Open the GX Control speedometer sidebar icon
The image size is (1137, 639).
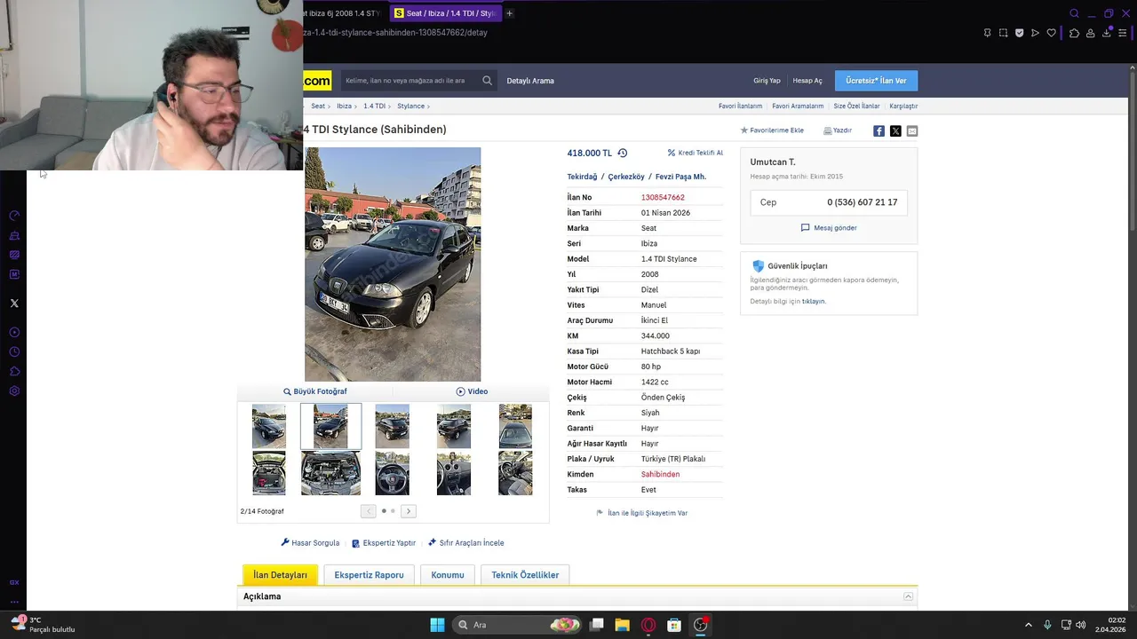pyautogui.click(x=14, y=216)
